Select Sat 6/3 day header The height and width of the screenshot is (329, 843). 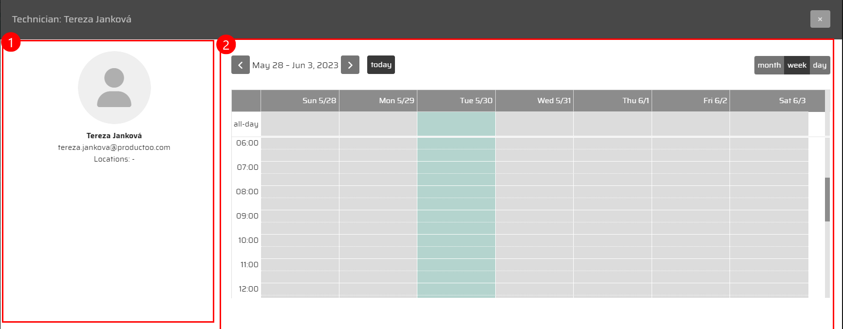click(x=792, y=101)
